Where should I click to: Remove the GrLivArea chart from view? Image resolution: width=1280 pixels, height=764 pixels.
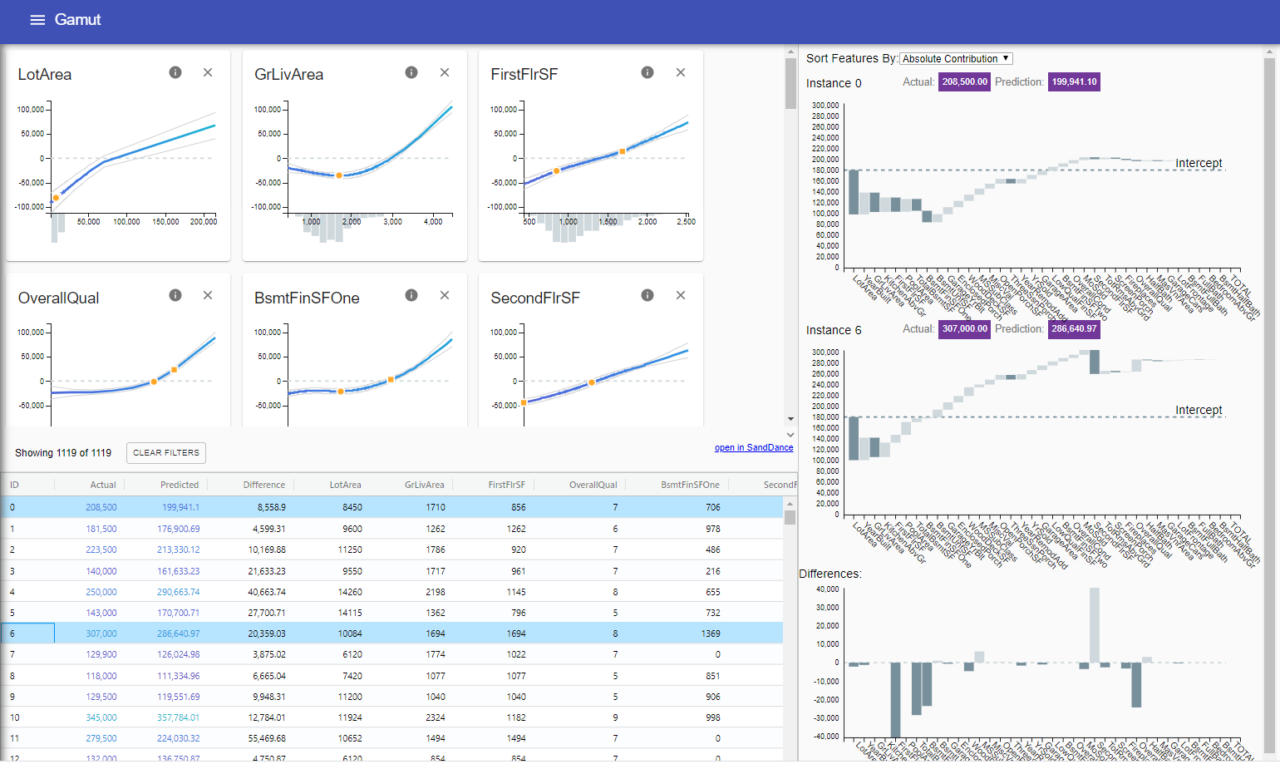click(x=445, y=72)
